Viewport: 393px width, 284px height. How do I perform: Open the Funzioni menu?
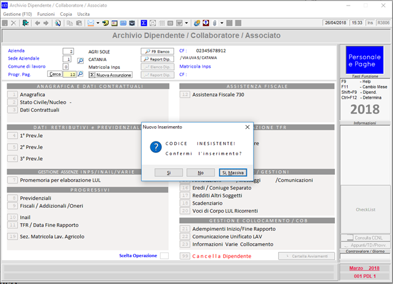click(46, 14)
